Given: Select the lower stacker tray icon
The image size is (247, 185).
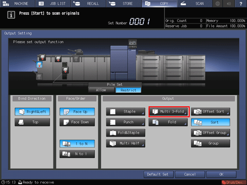Looking at the screenshot, I should (65, 70).
